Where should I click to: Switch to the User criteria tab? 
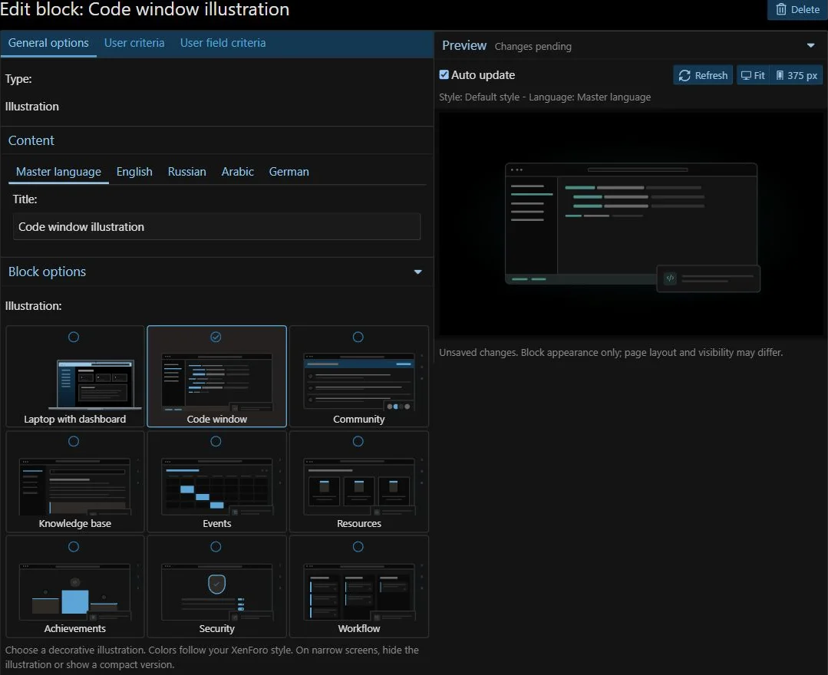[134, 43]
